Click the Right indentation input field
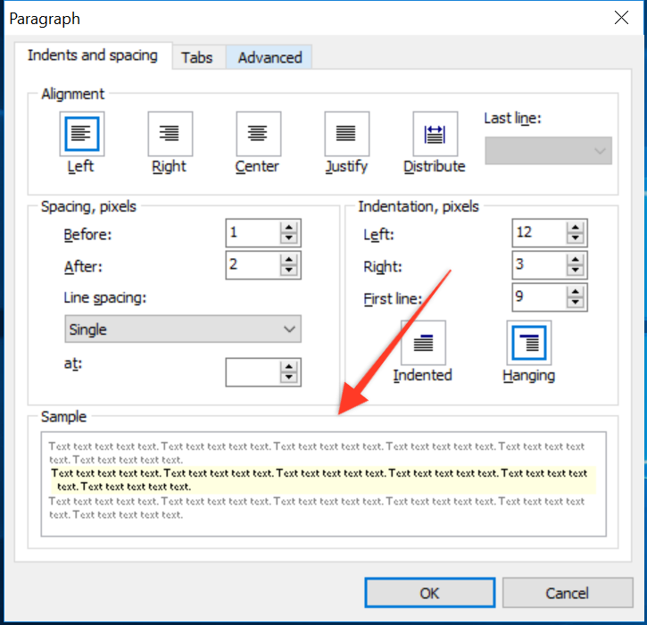This screenshot has height=625, width=647. pyautogui.click(x=539, y=265)
